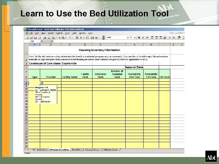This screenshot has width=219, height=164.
Task: Click the Insert Function fx icon
Action: click(x=52, y=41)
